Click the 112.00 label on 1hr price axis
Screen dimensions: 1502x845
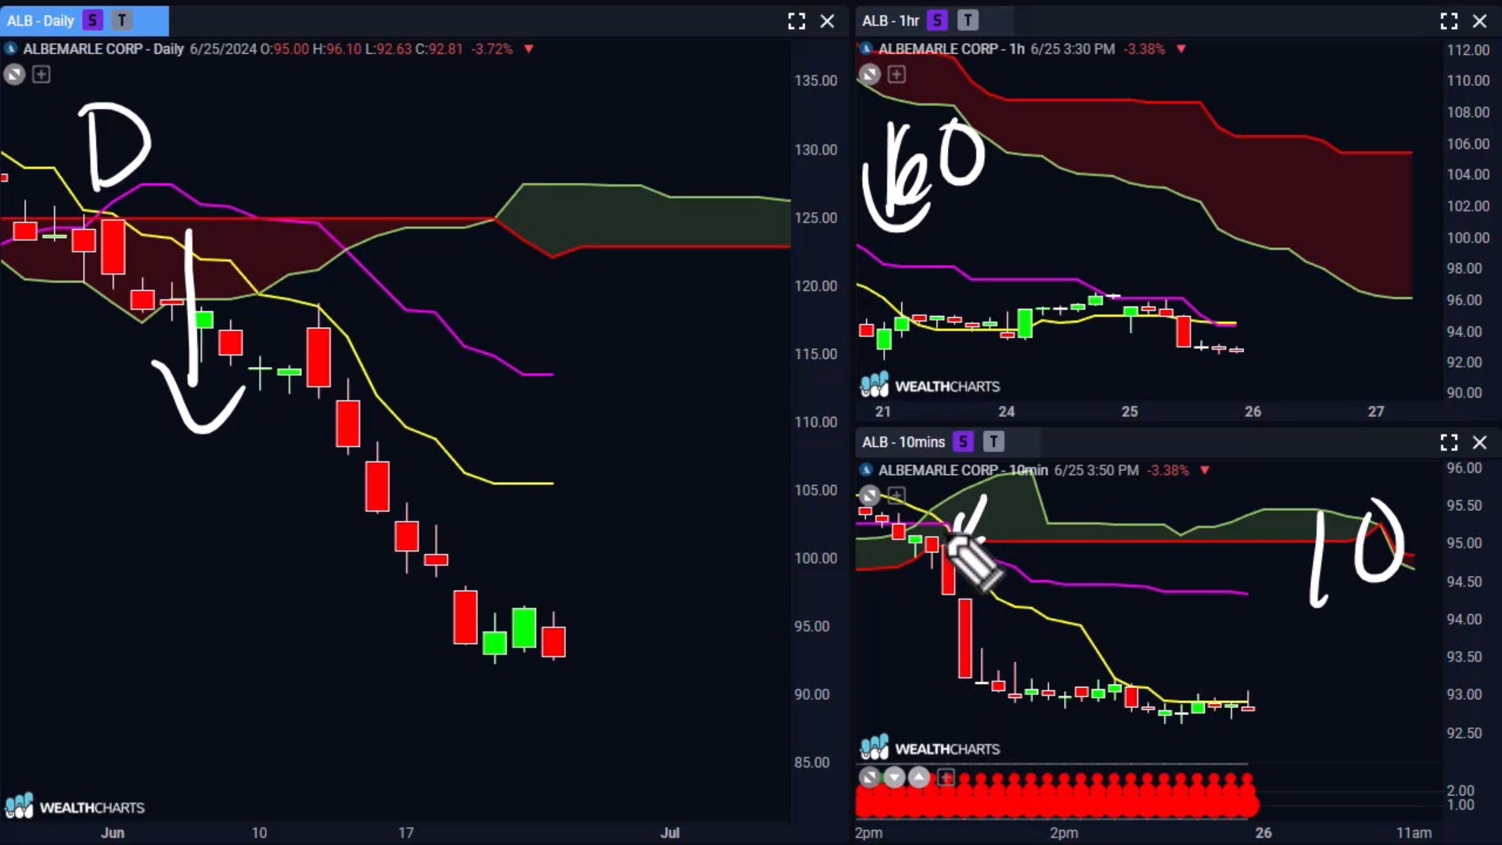(x=1468, y=50)
